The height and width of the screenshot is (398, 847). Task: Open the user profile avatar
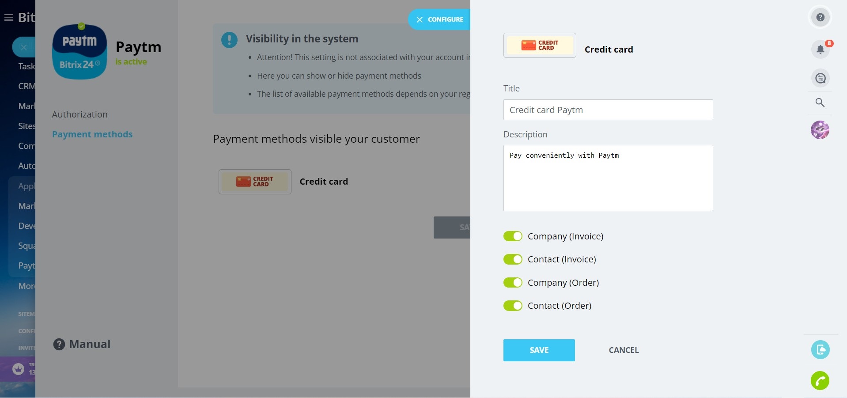(x=820, y=130)
